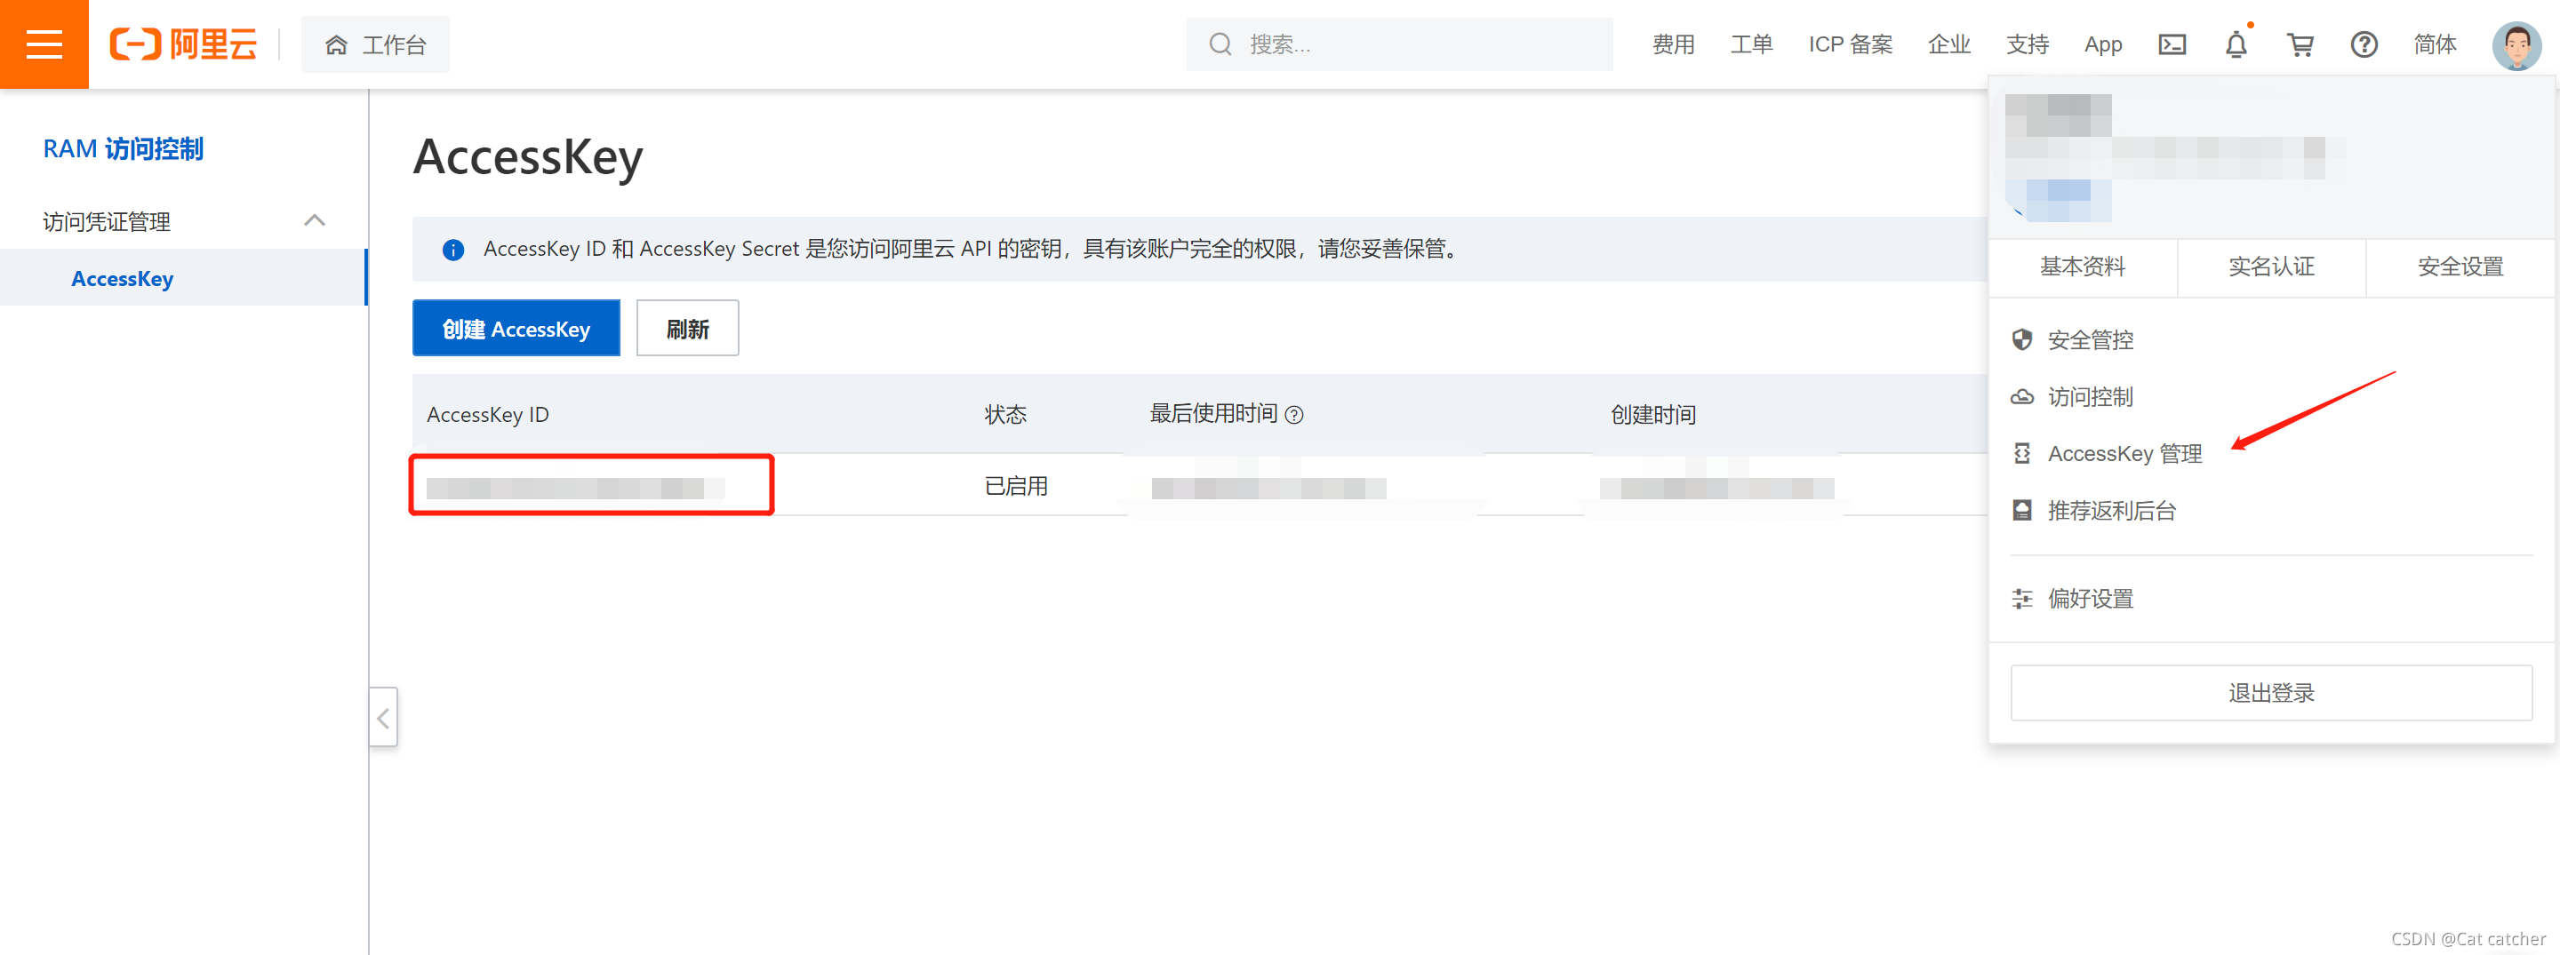2560x955 pixels.
Task: Click the 创建时间 column header
Action: pos(1653,415)
